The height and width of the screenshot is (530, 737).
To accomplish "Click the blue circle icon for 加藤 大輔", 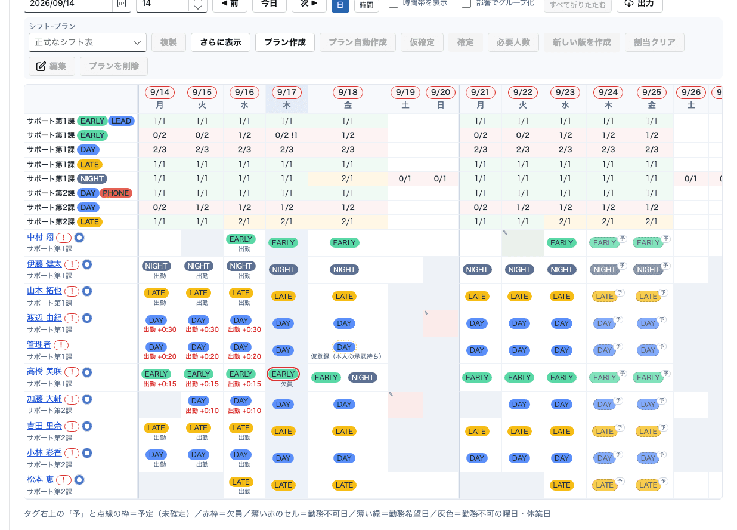I will [86, 399].
